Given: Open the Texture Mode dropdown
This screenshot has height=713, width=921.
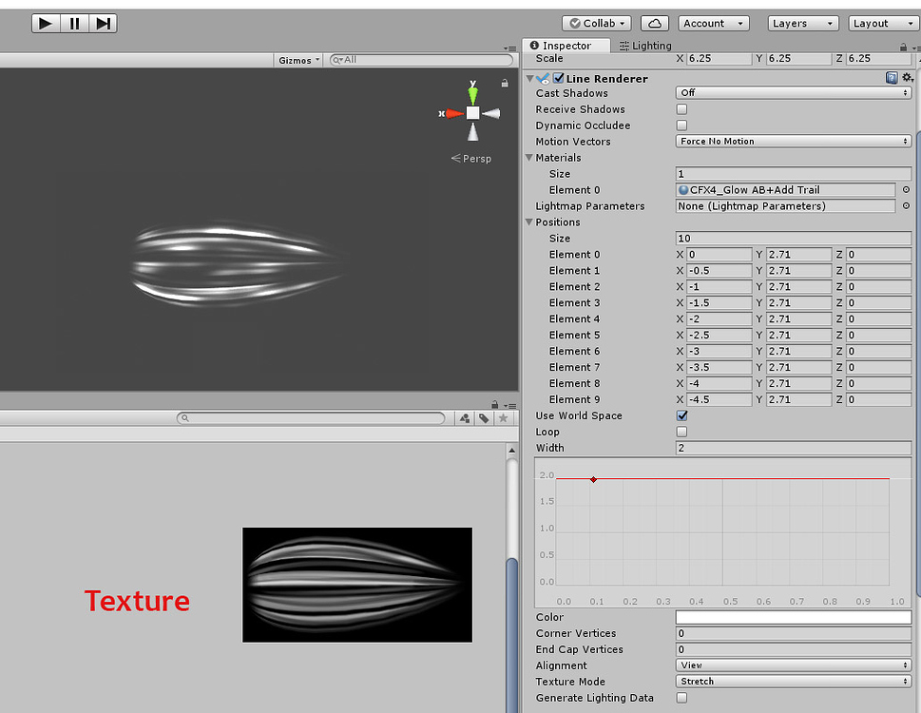Looking at the screenshot, I should pyautogui.click(x=794, y=681).
